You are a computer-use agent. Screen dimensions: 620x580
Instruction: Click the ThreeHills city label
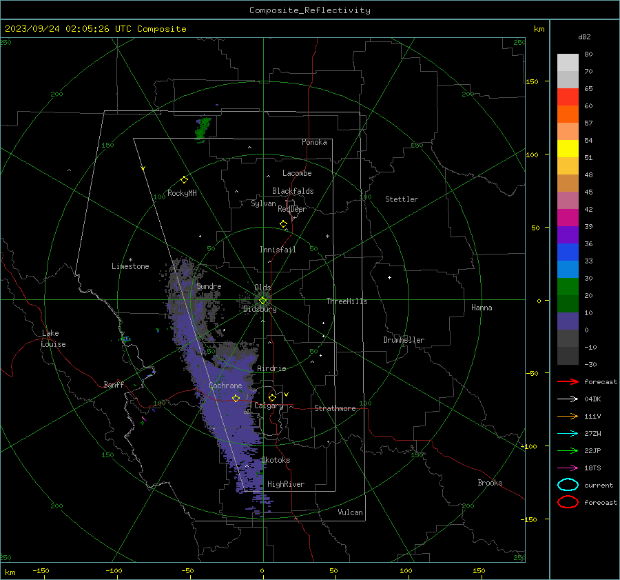(347, 301)
